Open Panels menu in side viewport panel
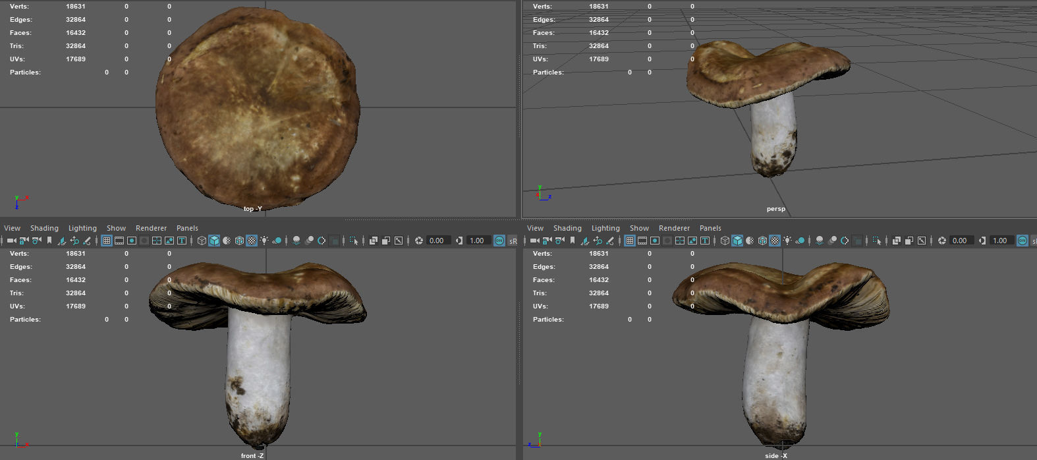This screenshot has width=1037, height=460. 710,228
